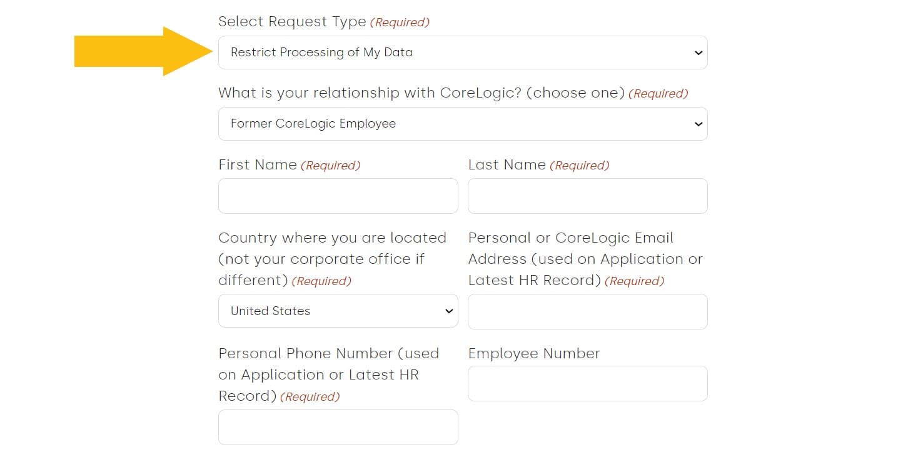Focus the First Name text field
The width and height of the screenshot is (913, 452).
pyautogui.click(x=338, y=196)
